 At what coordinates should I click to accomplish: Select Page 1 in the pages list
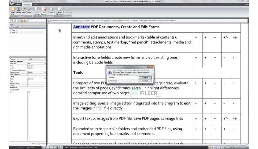click(14, 30)
